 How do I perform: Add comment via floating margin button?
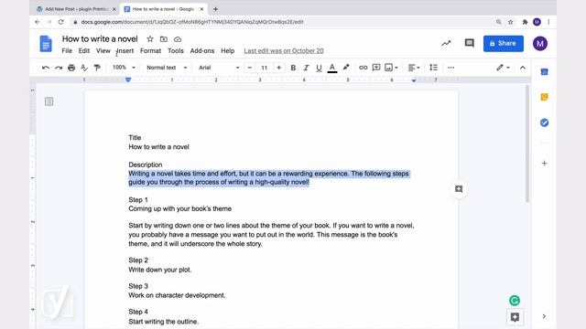coord(459,189)
